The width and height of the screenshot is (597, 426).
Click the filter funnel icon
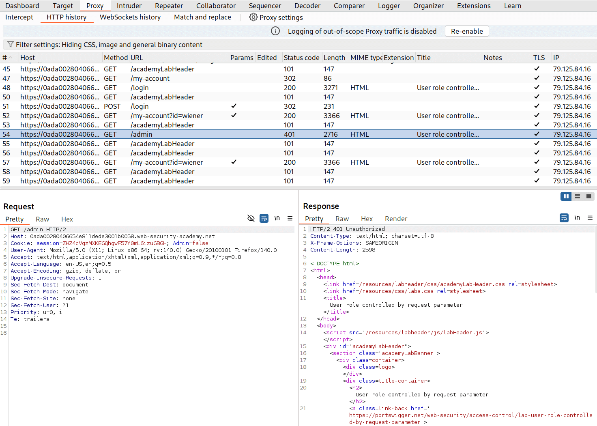[x=9, y=45]
